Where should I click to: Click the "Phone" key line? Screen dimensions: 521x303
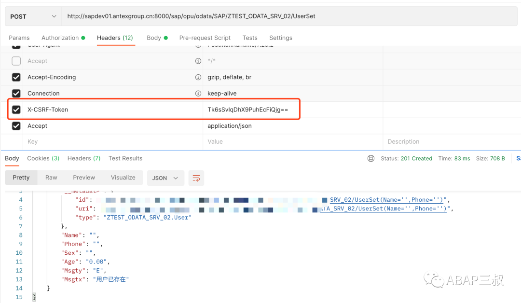(x=82, y=244)
